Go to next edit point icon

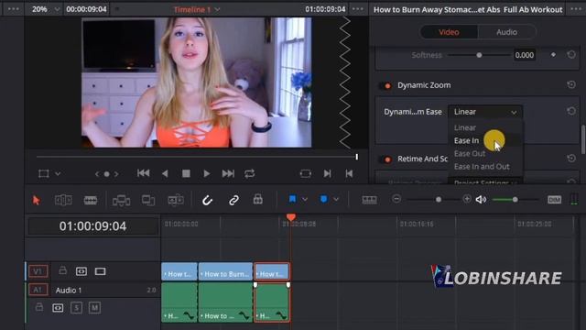328,173
